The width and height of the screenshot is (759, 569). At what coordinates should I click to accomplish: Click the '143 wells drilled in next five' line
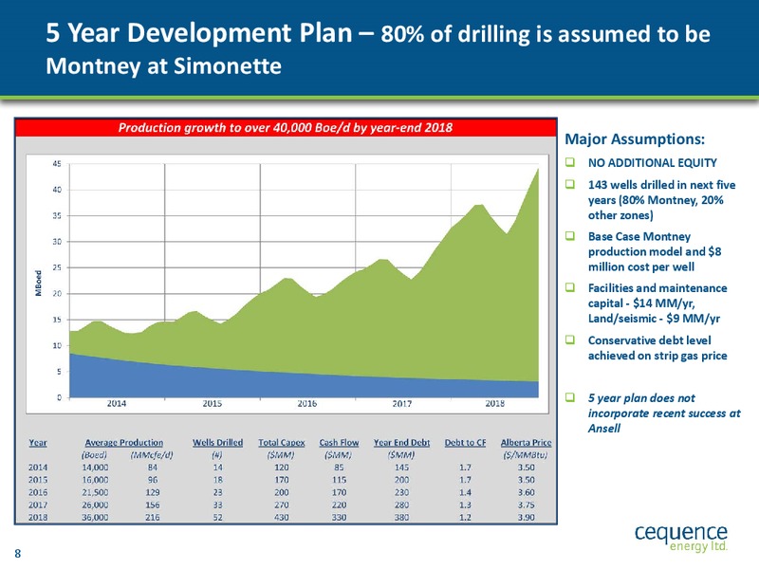(661, 185)
